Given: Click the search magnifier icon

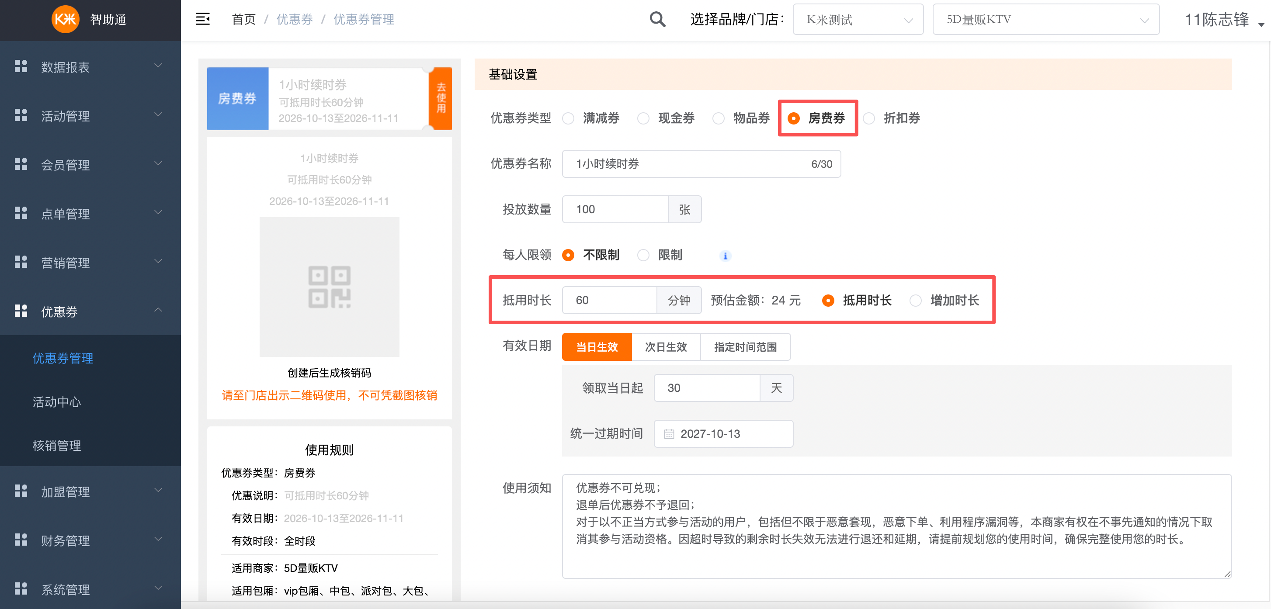Looking at the screenshot, I should pos(657,19).
